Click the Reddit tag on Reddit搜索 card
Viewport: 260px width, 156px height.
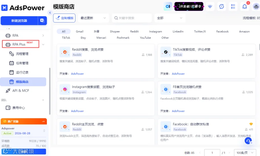(x=77, y=55)
